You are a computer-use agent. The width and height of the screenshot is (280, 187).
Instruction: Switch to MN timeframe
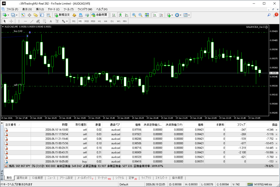coord(125,21)
